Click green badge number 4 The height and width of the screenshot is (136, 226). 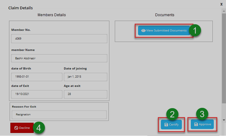tap(39, 128)
